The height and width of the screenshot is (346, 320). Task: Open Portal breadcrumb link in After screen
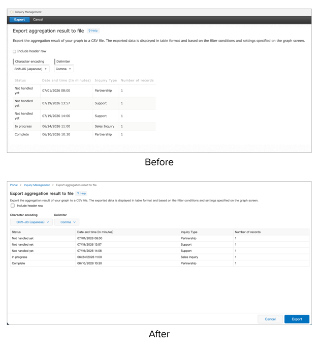click(14, 185)
